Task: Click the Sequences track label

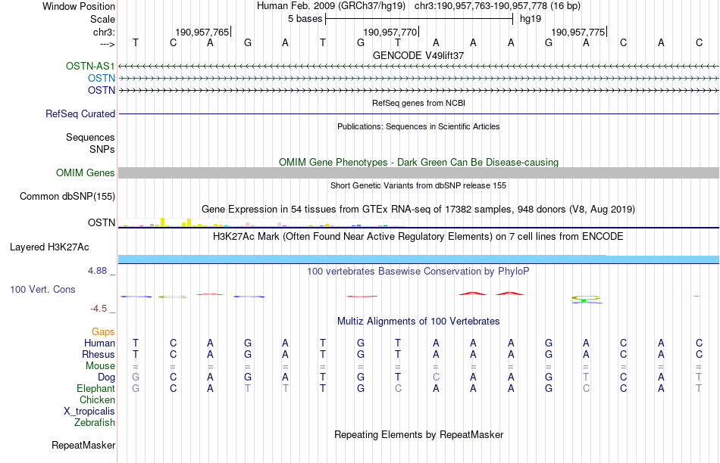Action: pos(90,137)
